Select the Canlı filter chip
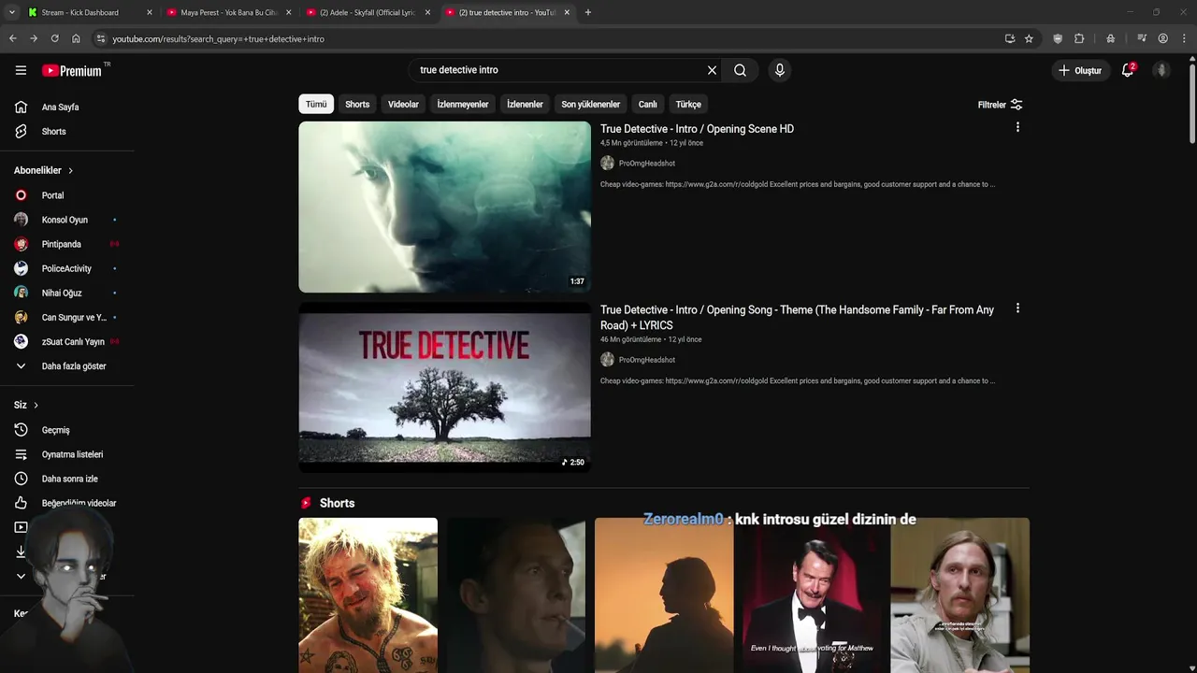This screenshot has width=1197, height=673. [647, 104]
